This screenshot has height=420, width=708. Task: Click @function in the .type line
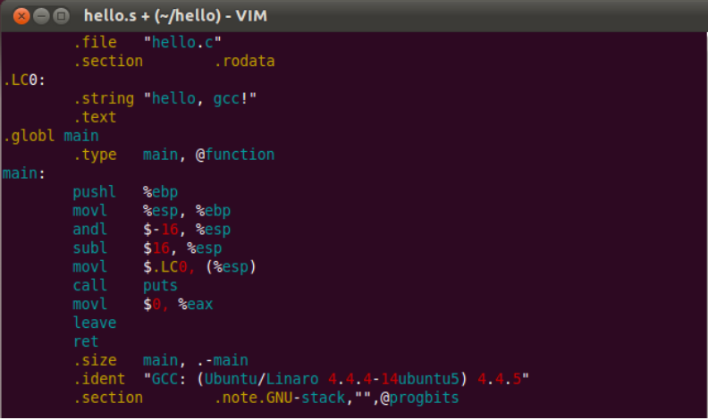point(235,155)
